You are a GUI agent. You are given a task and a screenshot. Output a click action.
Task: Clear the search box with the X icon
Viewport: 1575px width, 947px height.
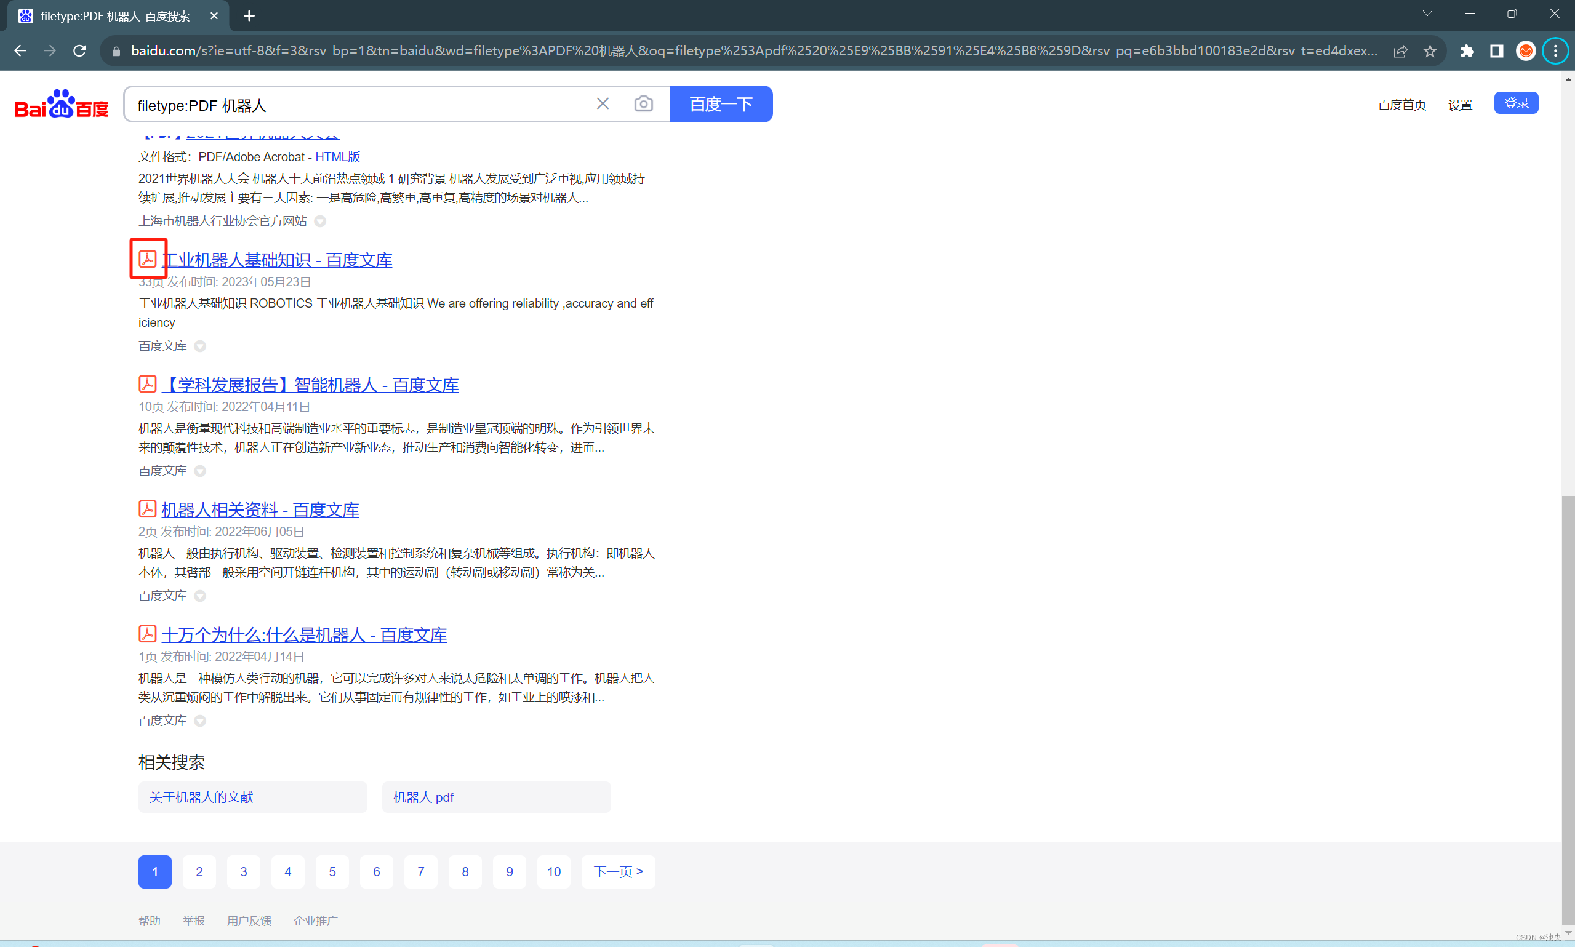pyautogui.click(x=603, y=103)
